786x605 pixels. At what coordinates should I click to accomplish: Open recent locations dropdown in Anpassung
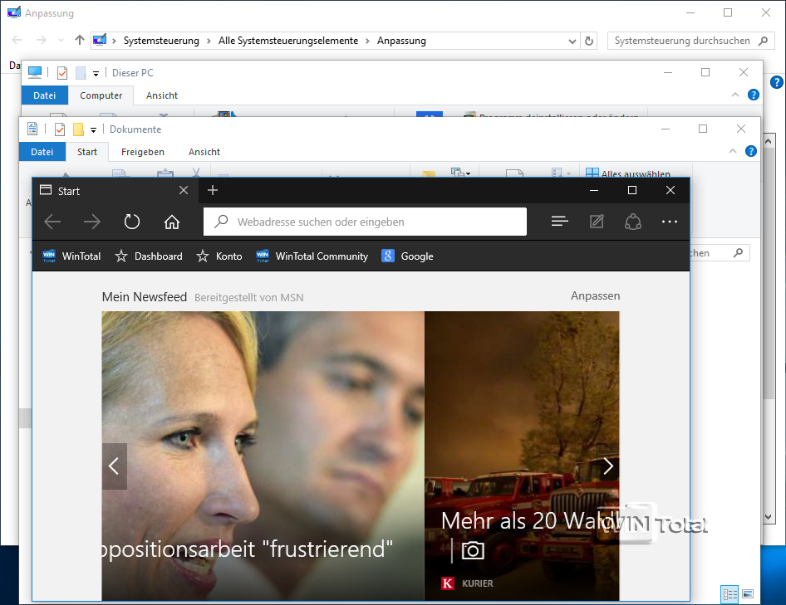(x=61, y=40)
